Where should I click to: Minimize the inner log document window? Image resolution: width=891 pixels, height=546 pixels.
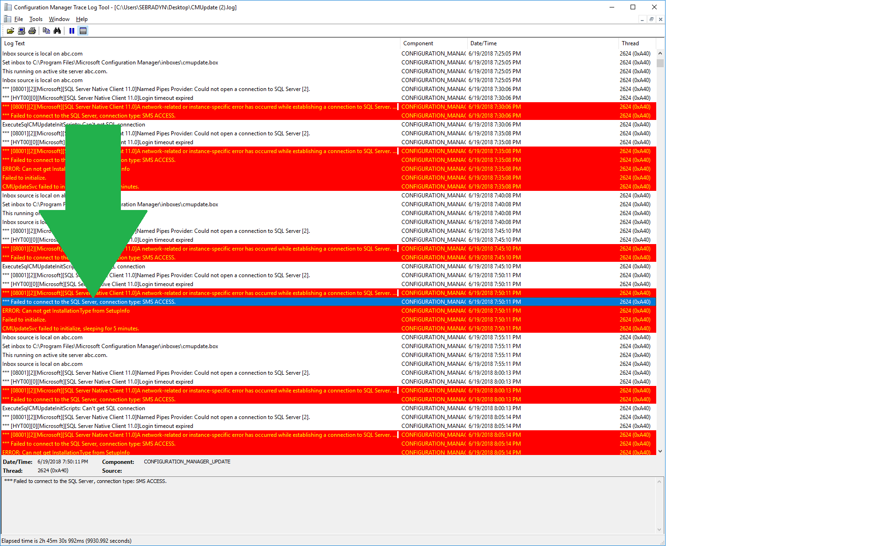click(642, 20)
